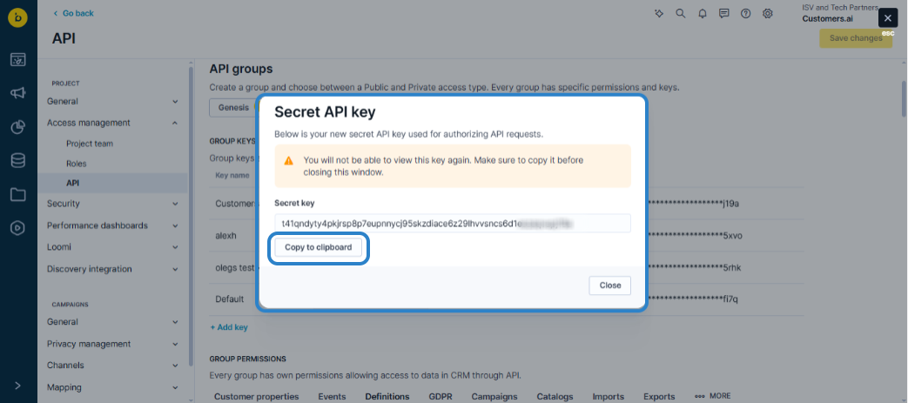This screenshot has width=908, height=403.
Task: Open the notifications bell
Action: pyautogui.click(x=703, y=14)
